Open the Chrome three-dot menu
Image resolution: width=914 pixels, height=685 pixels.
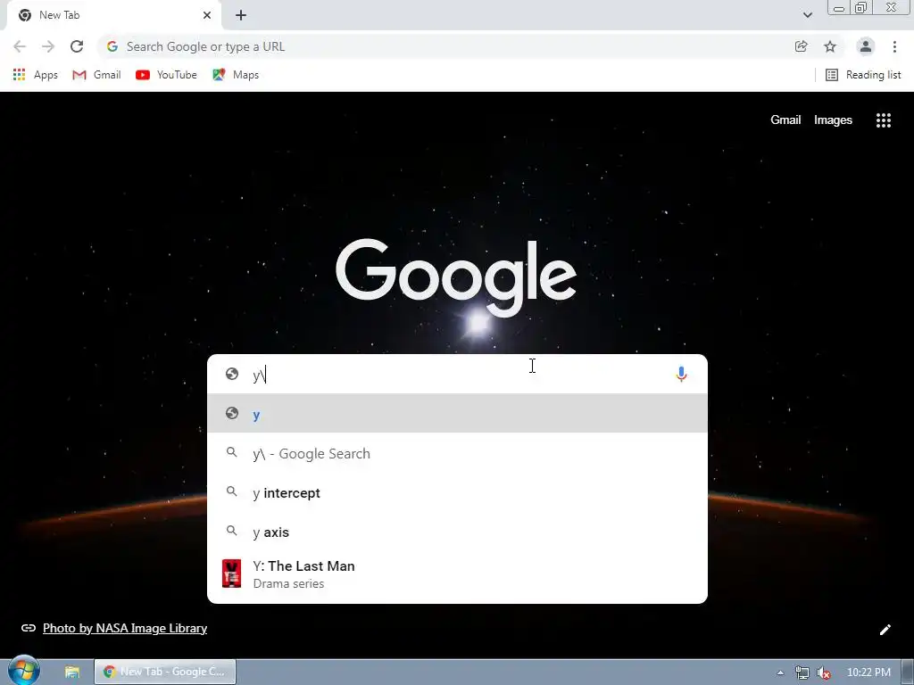click(x=894, y=46)
